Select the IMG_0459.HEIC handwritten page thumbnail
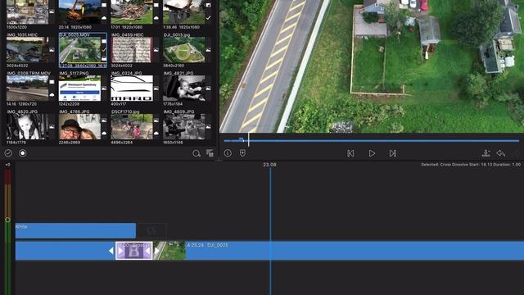Image resolution: width=524 pixels, height=295 pixels. [x=132, y=49]
